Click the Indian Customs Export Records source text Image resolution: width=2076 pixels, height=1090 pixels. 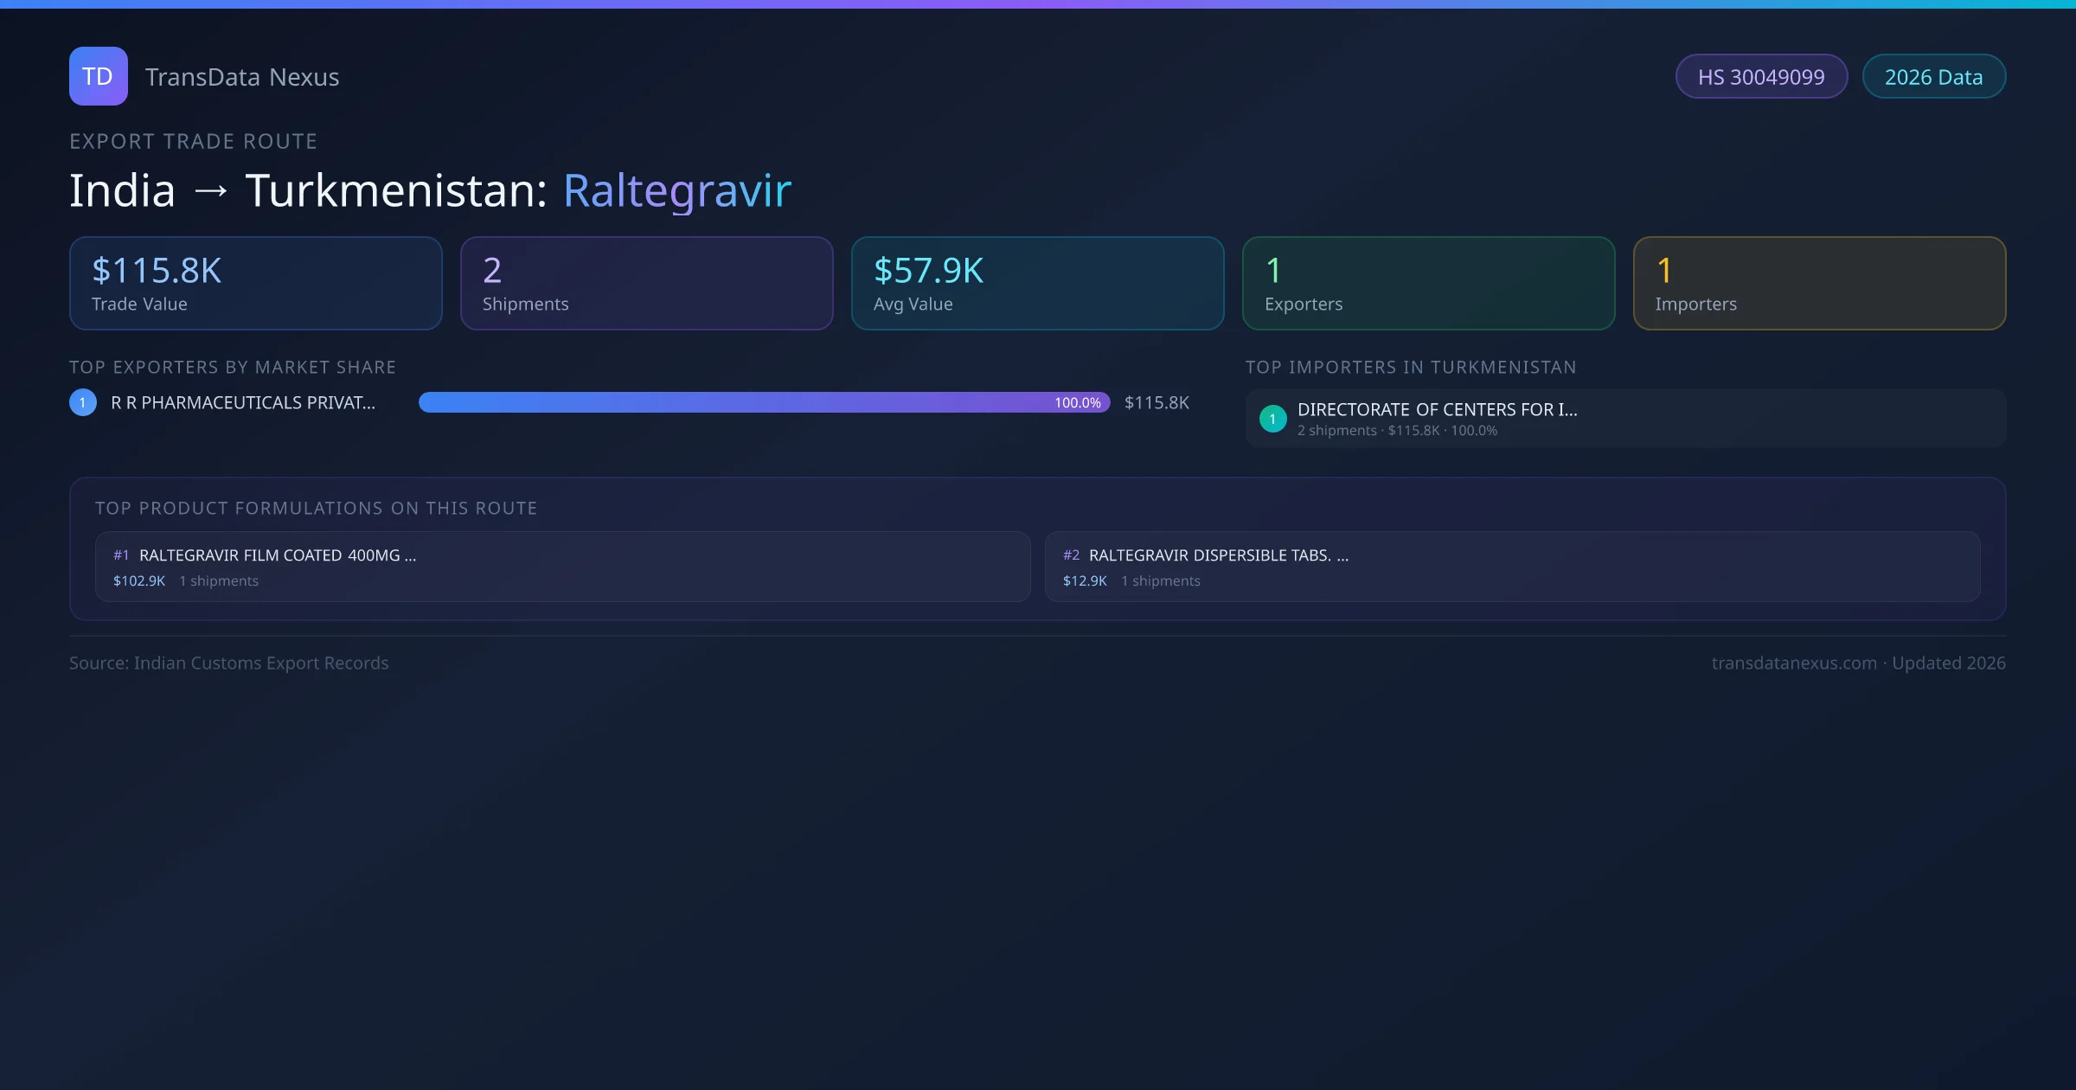229,663
